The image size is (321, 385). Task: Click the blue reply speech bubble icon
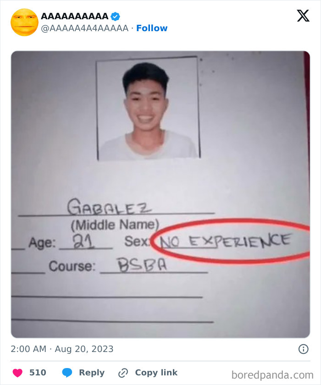(67, 373)
